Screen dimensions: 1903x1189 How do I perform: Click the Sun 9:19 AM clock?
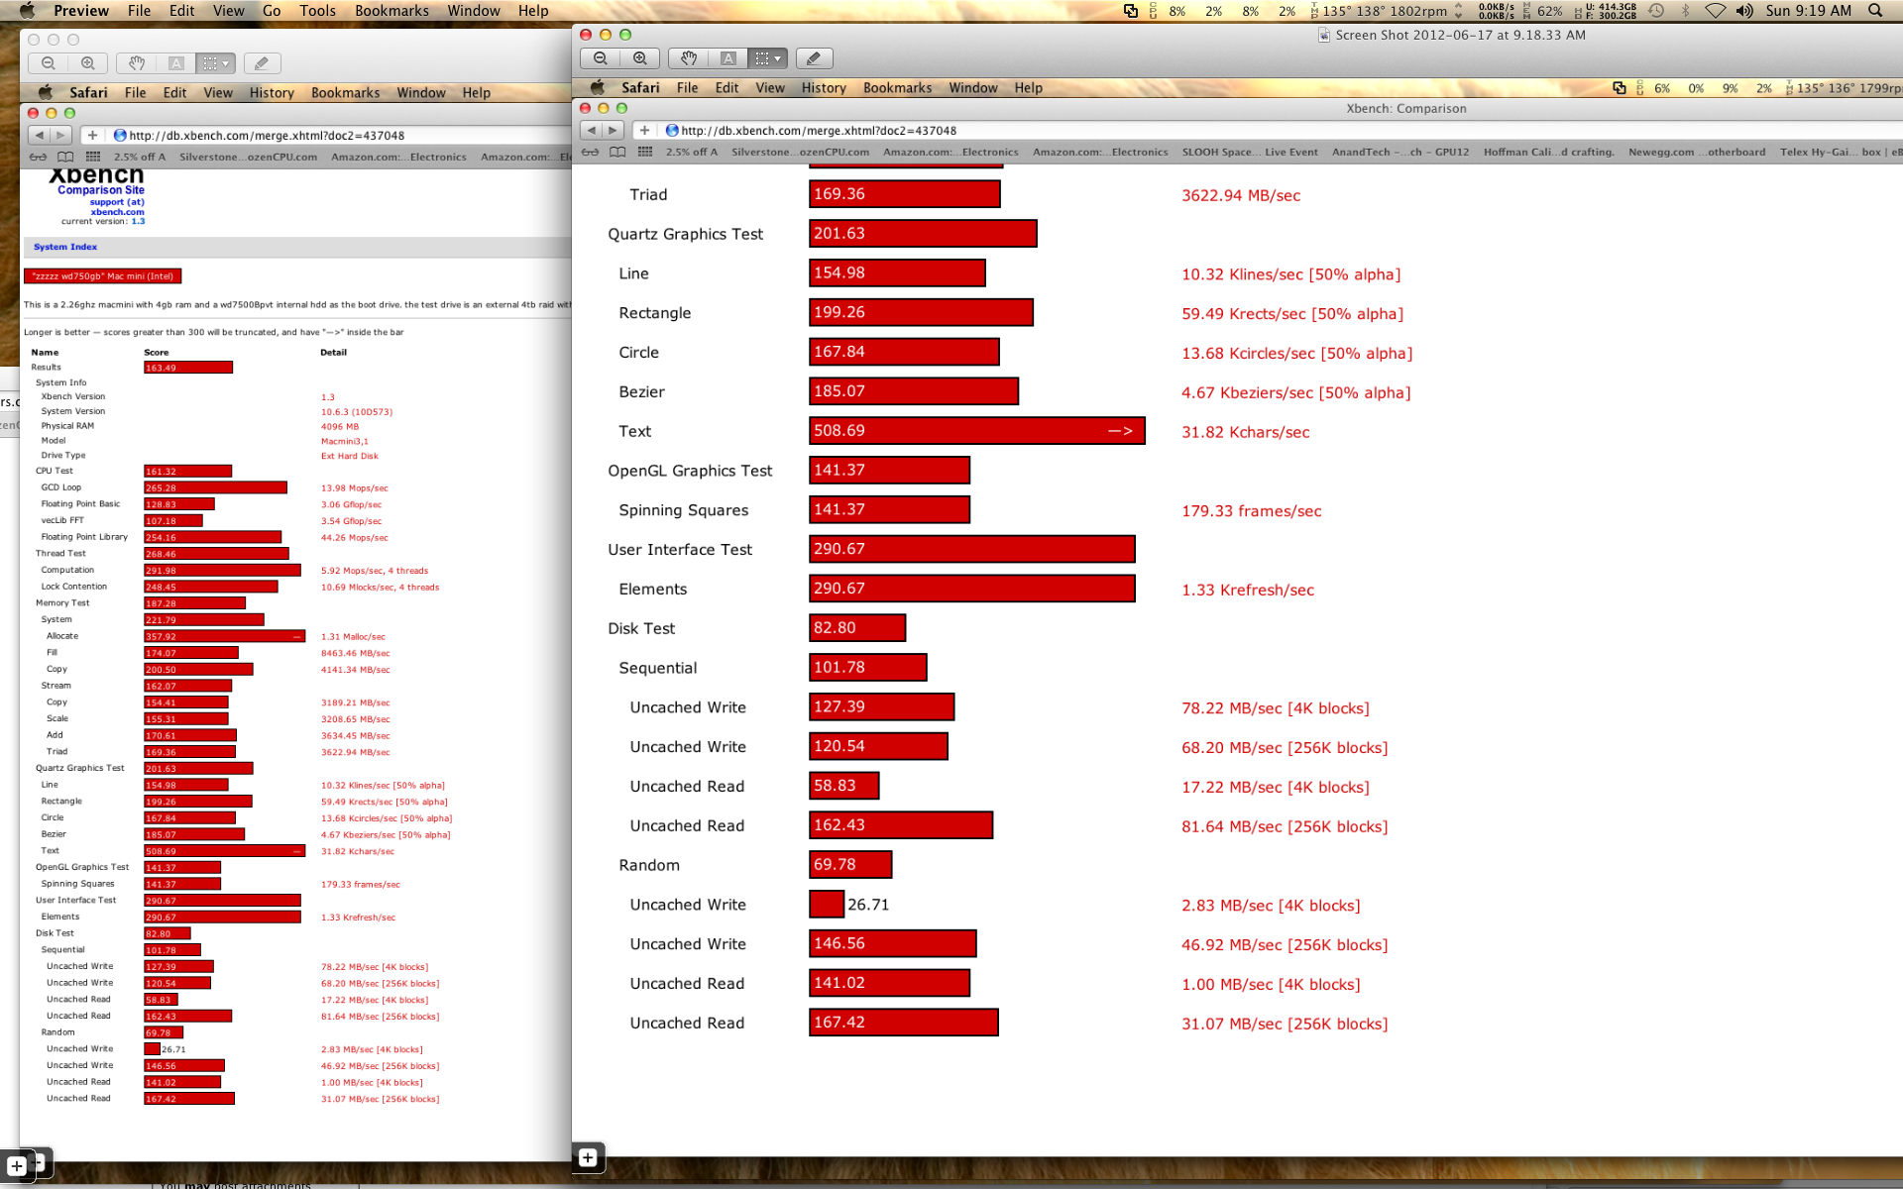click(x=1808, y=11)
